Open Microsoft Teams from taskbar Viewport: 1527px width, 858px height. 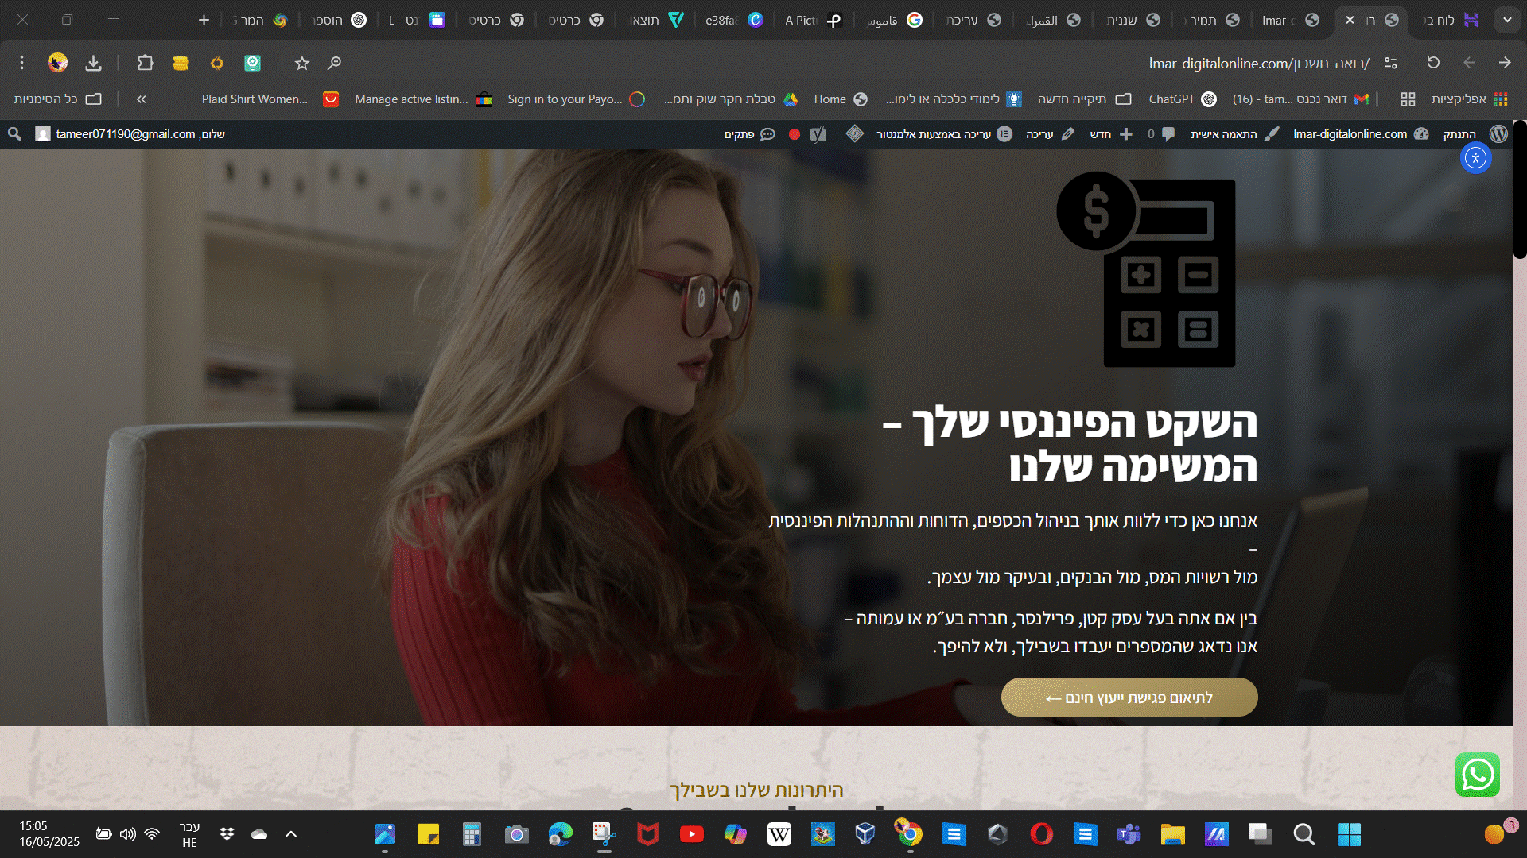tap(1129, 834)
